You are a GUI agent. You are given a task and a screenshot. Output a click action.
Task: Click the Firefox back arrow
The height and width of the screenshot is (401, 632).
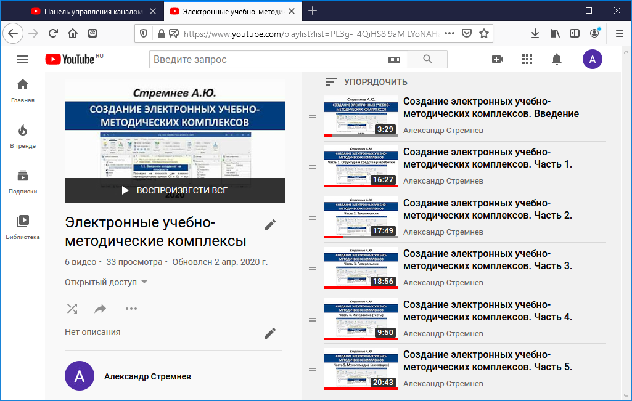13,33
